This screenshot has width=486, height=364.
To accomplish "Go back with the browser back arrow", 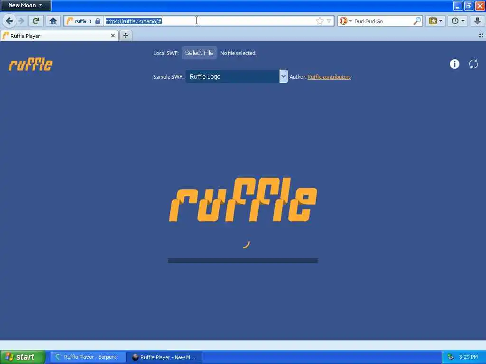I will (9, 21).
